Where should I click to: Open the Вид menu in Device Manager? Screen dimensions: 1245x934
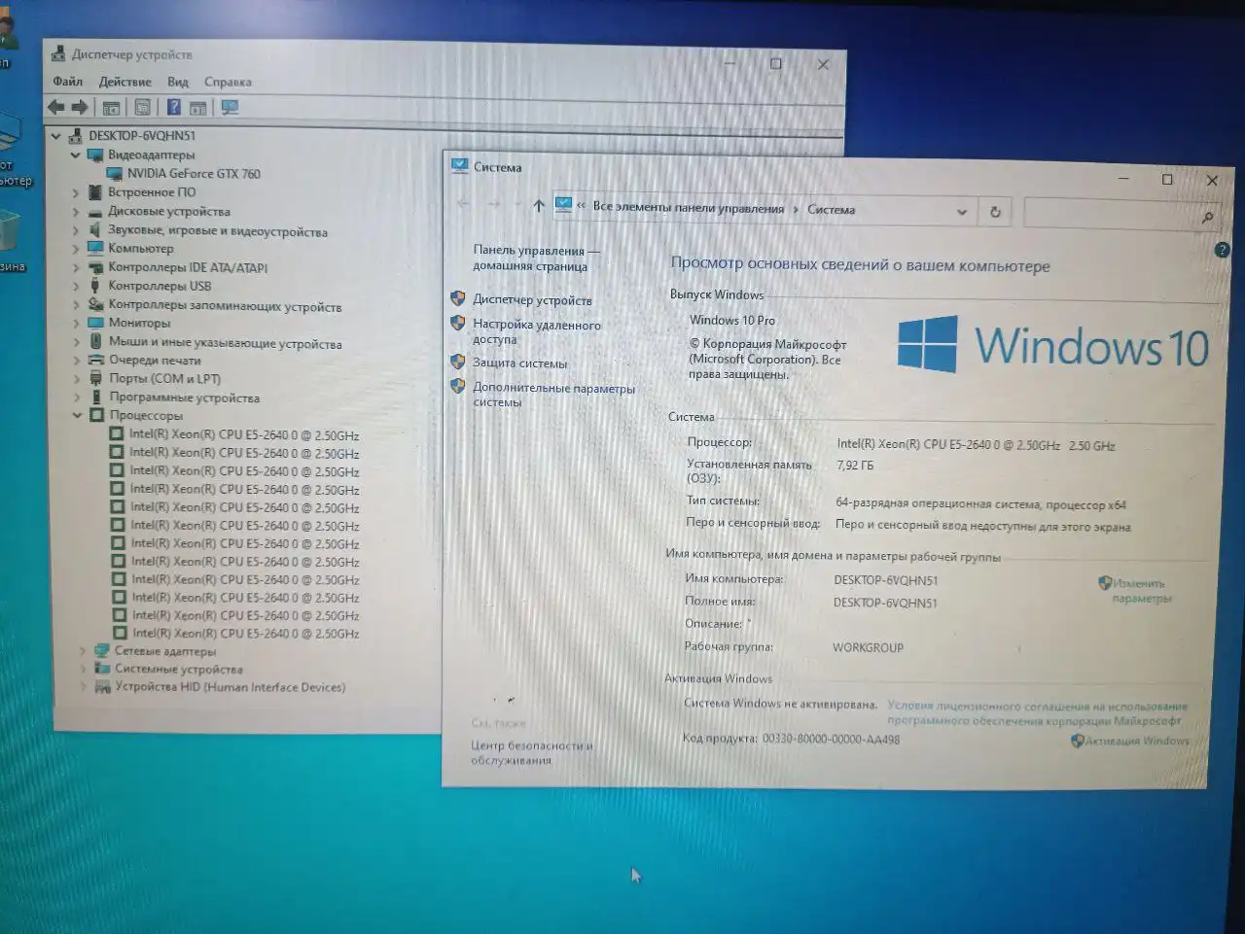point(177,82)
